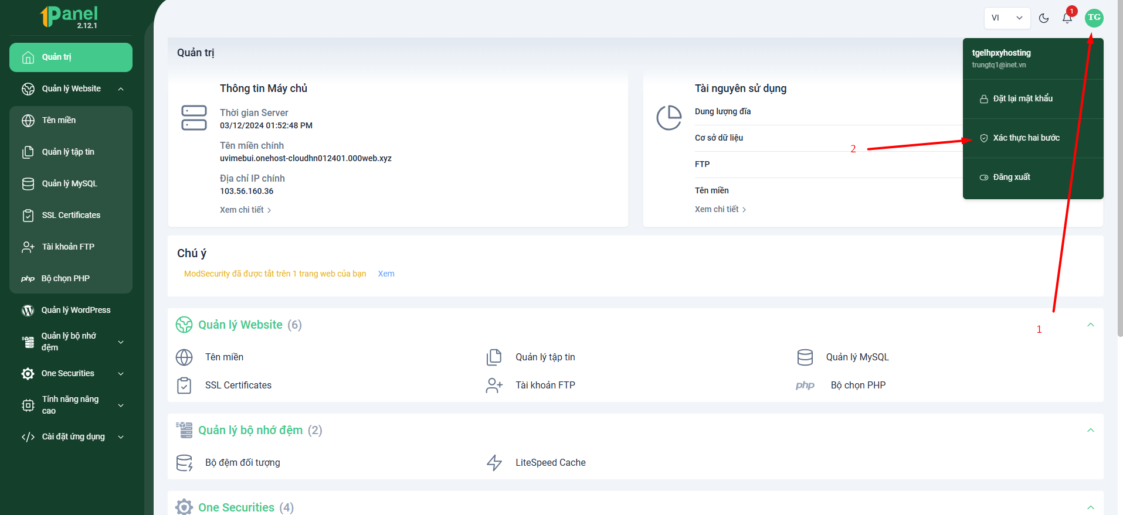1123x515 pixels.
Task: Open Quản lý MySQL sidebar item
Action: pos(71,184)
